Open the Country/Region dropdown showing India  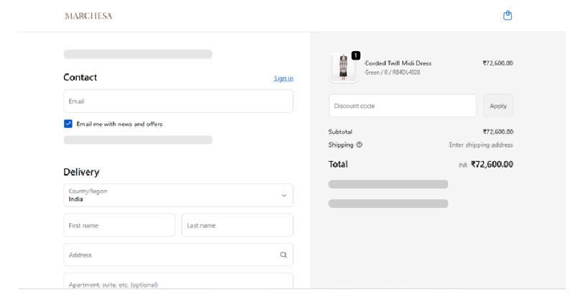(172, 195)
